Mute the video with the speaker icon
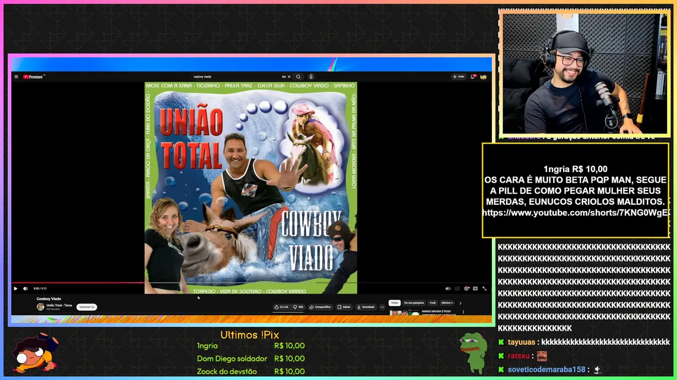 coord(25,289)
